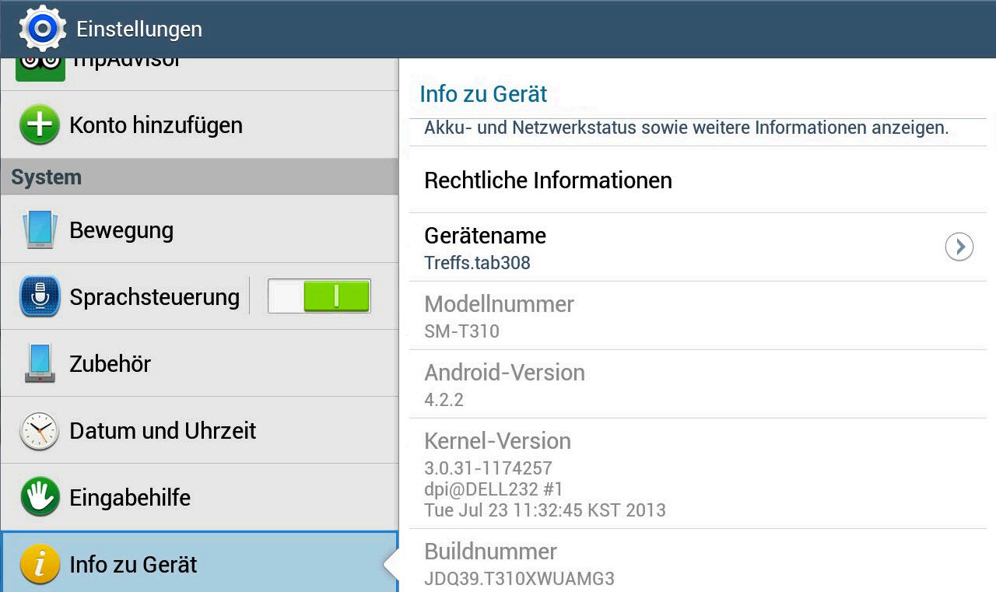The image size is (996, 592).
Task: Tap Konto hinzufügen label
Action: click(x=156, y=124)
